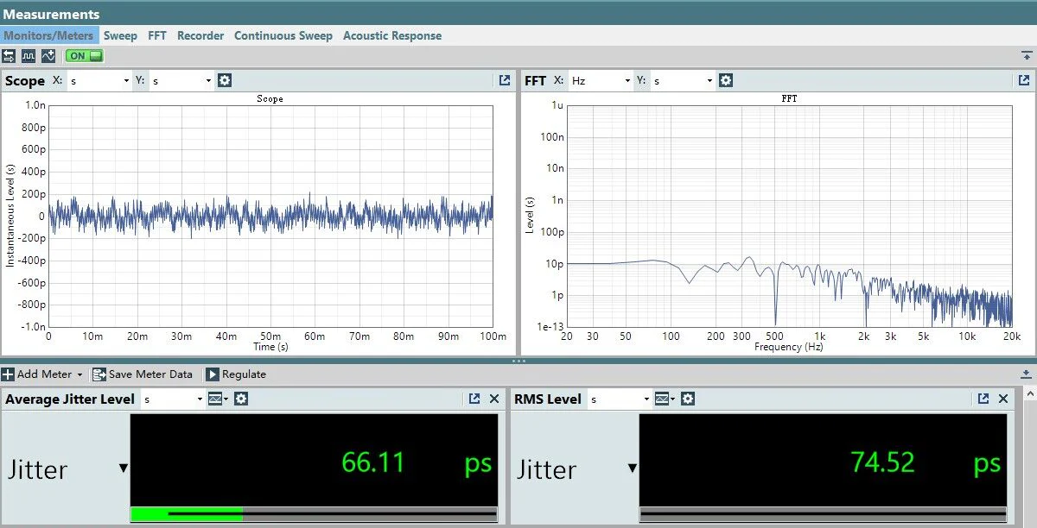
Task: Click the signal path swap arrows icon
Action: [x=9, y=56]
